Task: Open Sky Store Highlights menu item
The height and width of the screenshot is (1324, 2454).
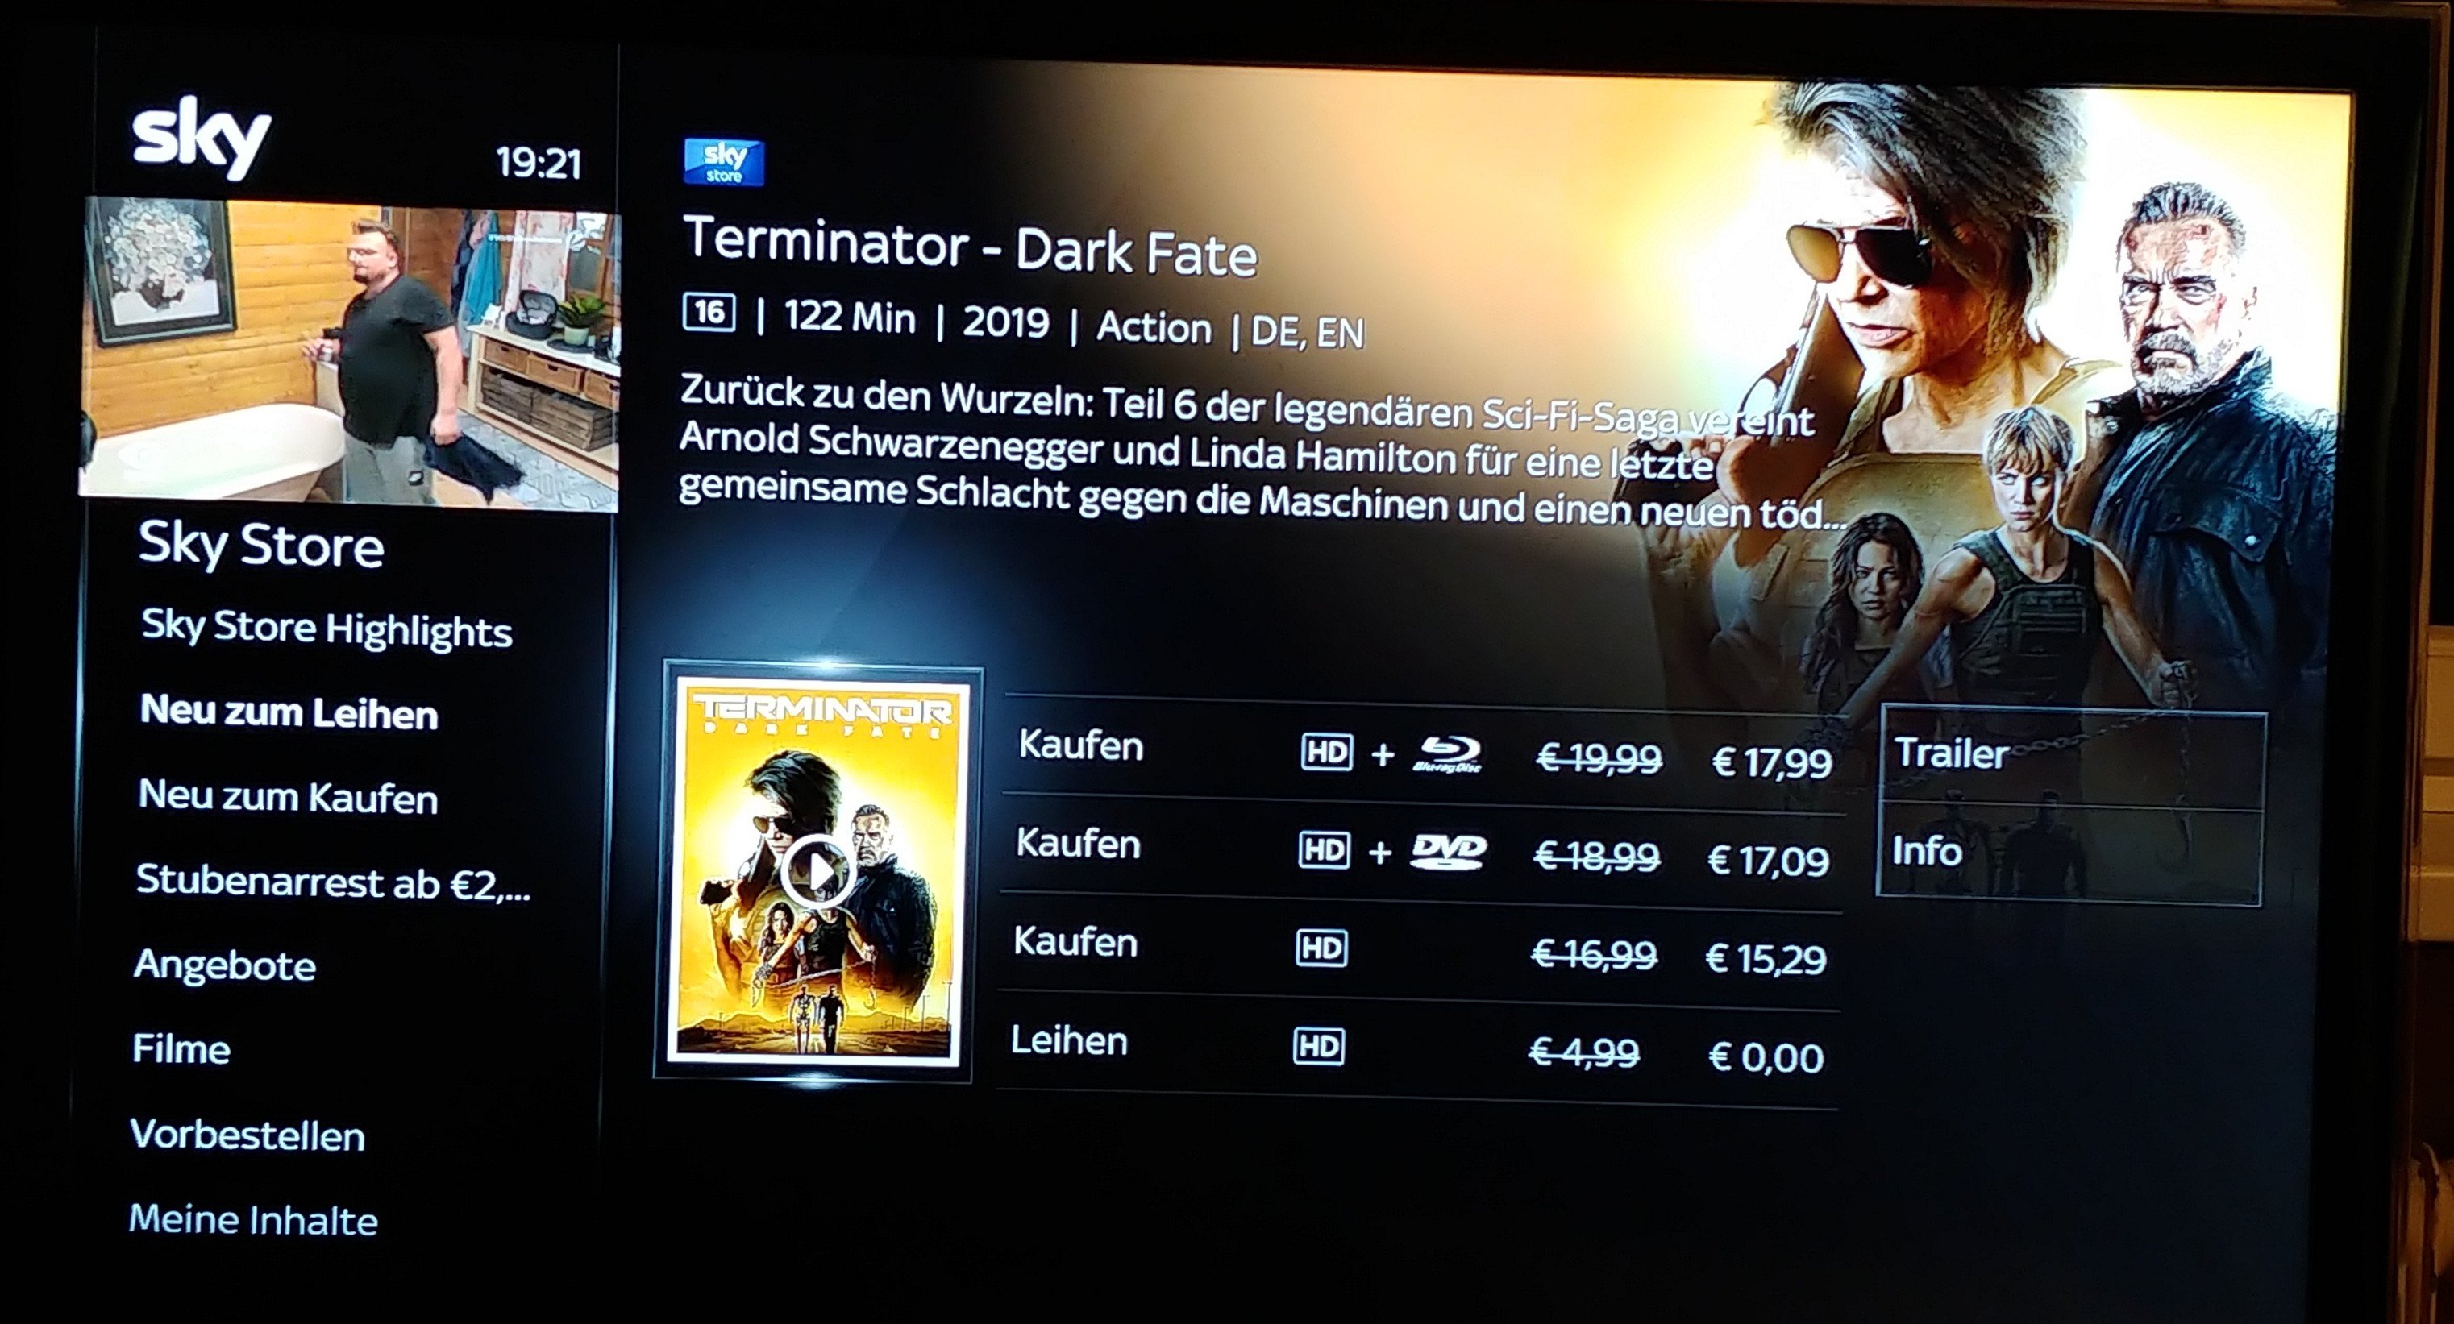Action: coord(327,629)
